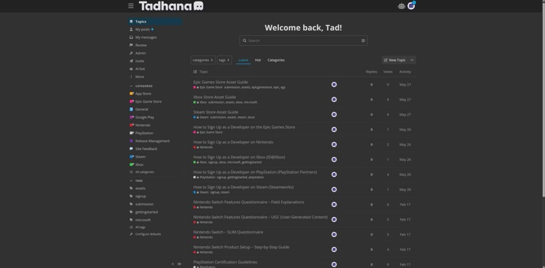Click the App Store category icon in sidebar
Screen dimensions: 545x268
click(131, 93)
